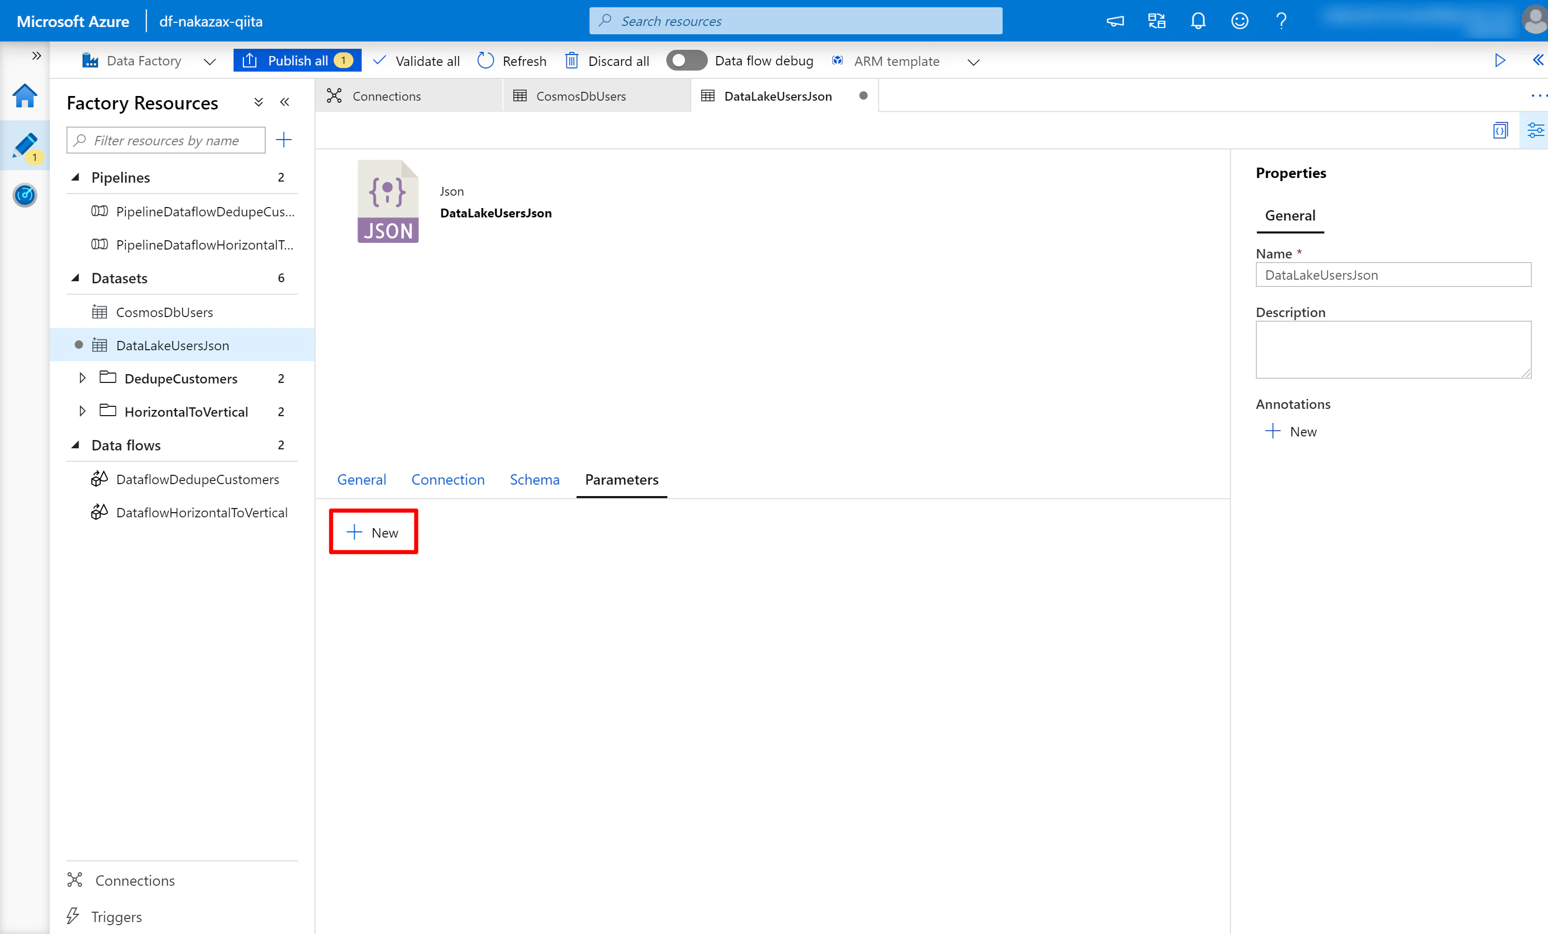Switch to dataset Schema tab
The width and height of the screenshot is (1548, 934).
coord(535,479)
